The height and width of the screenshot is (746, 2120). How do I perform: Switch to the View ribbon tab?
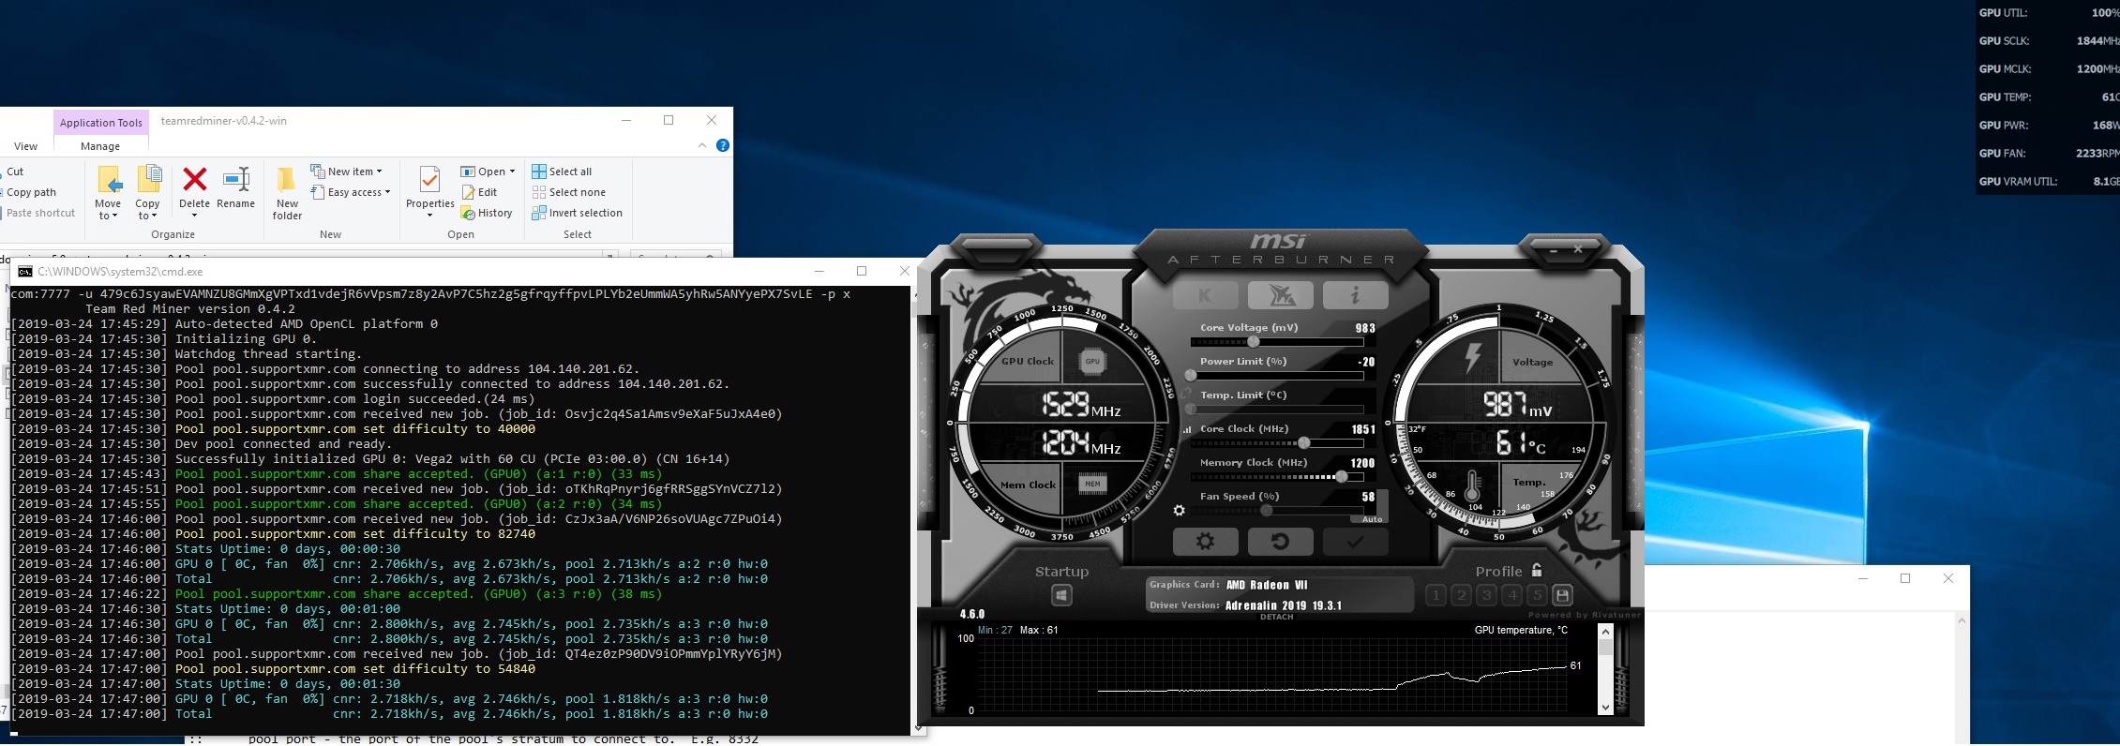tap(26, 146)
